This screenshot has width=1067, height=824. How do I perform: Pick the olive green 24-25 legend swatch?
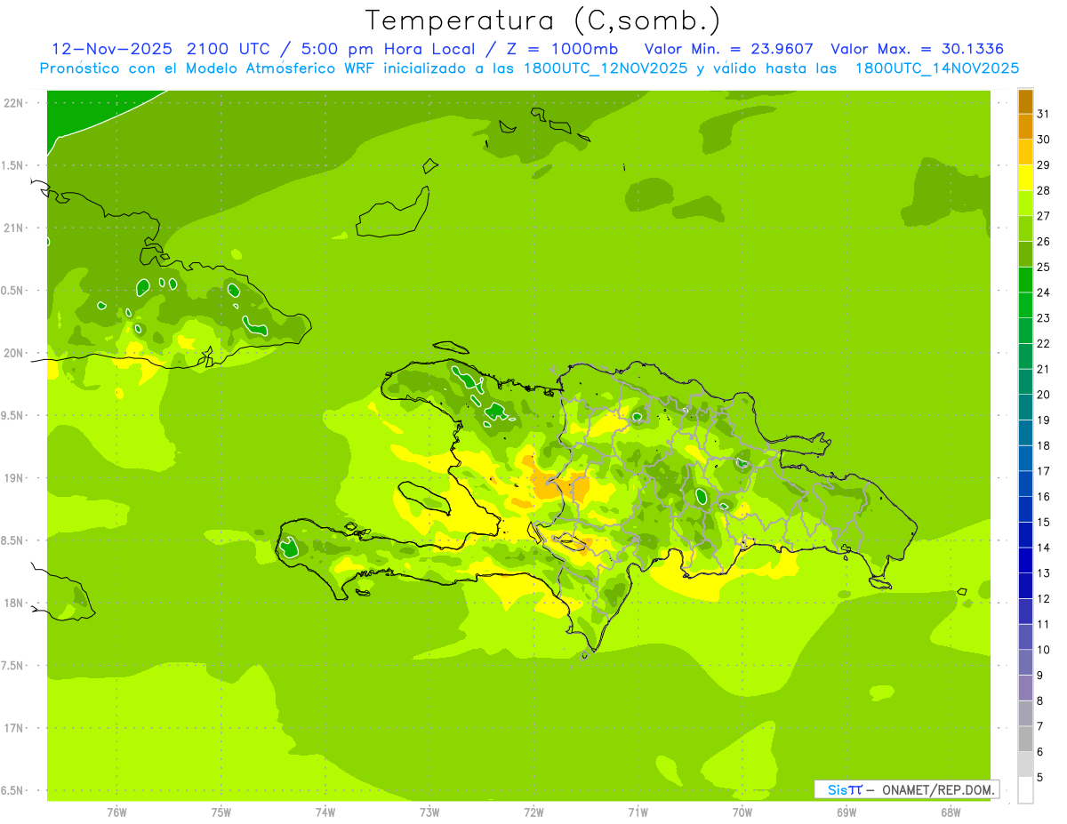tap(1025, 254)
